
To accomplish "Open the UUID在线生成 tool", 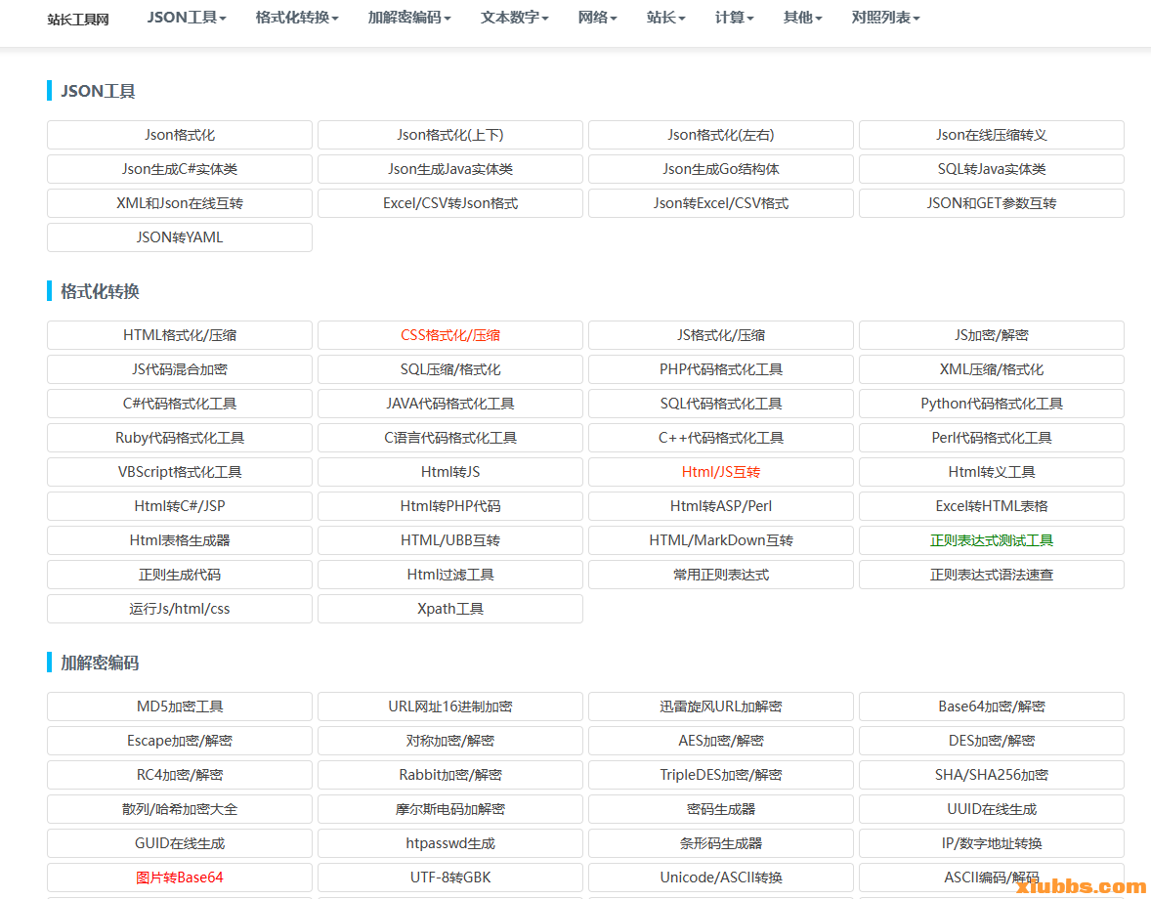I will pyautogui.click(x=992, y=809).
